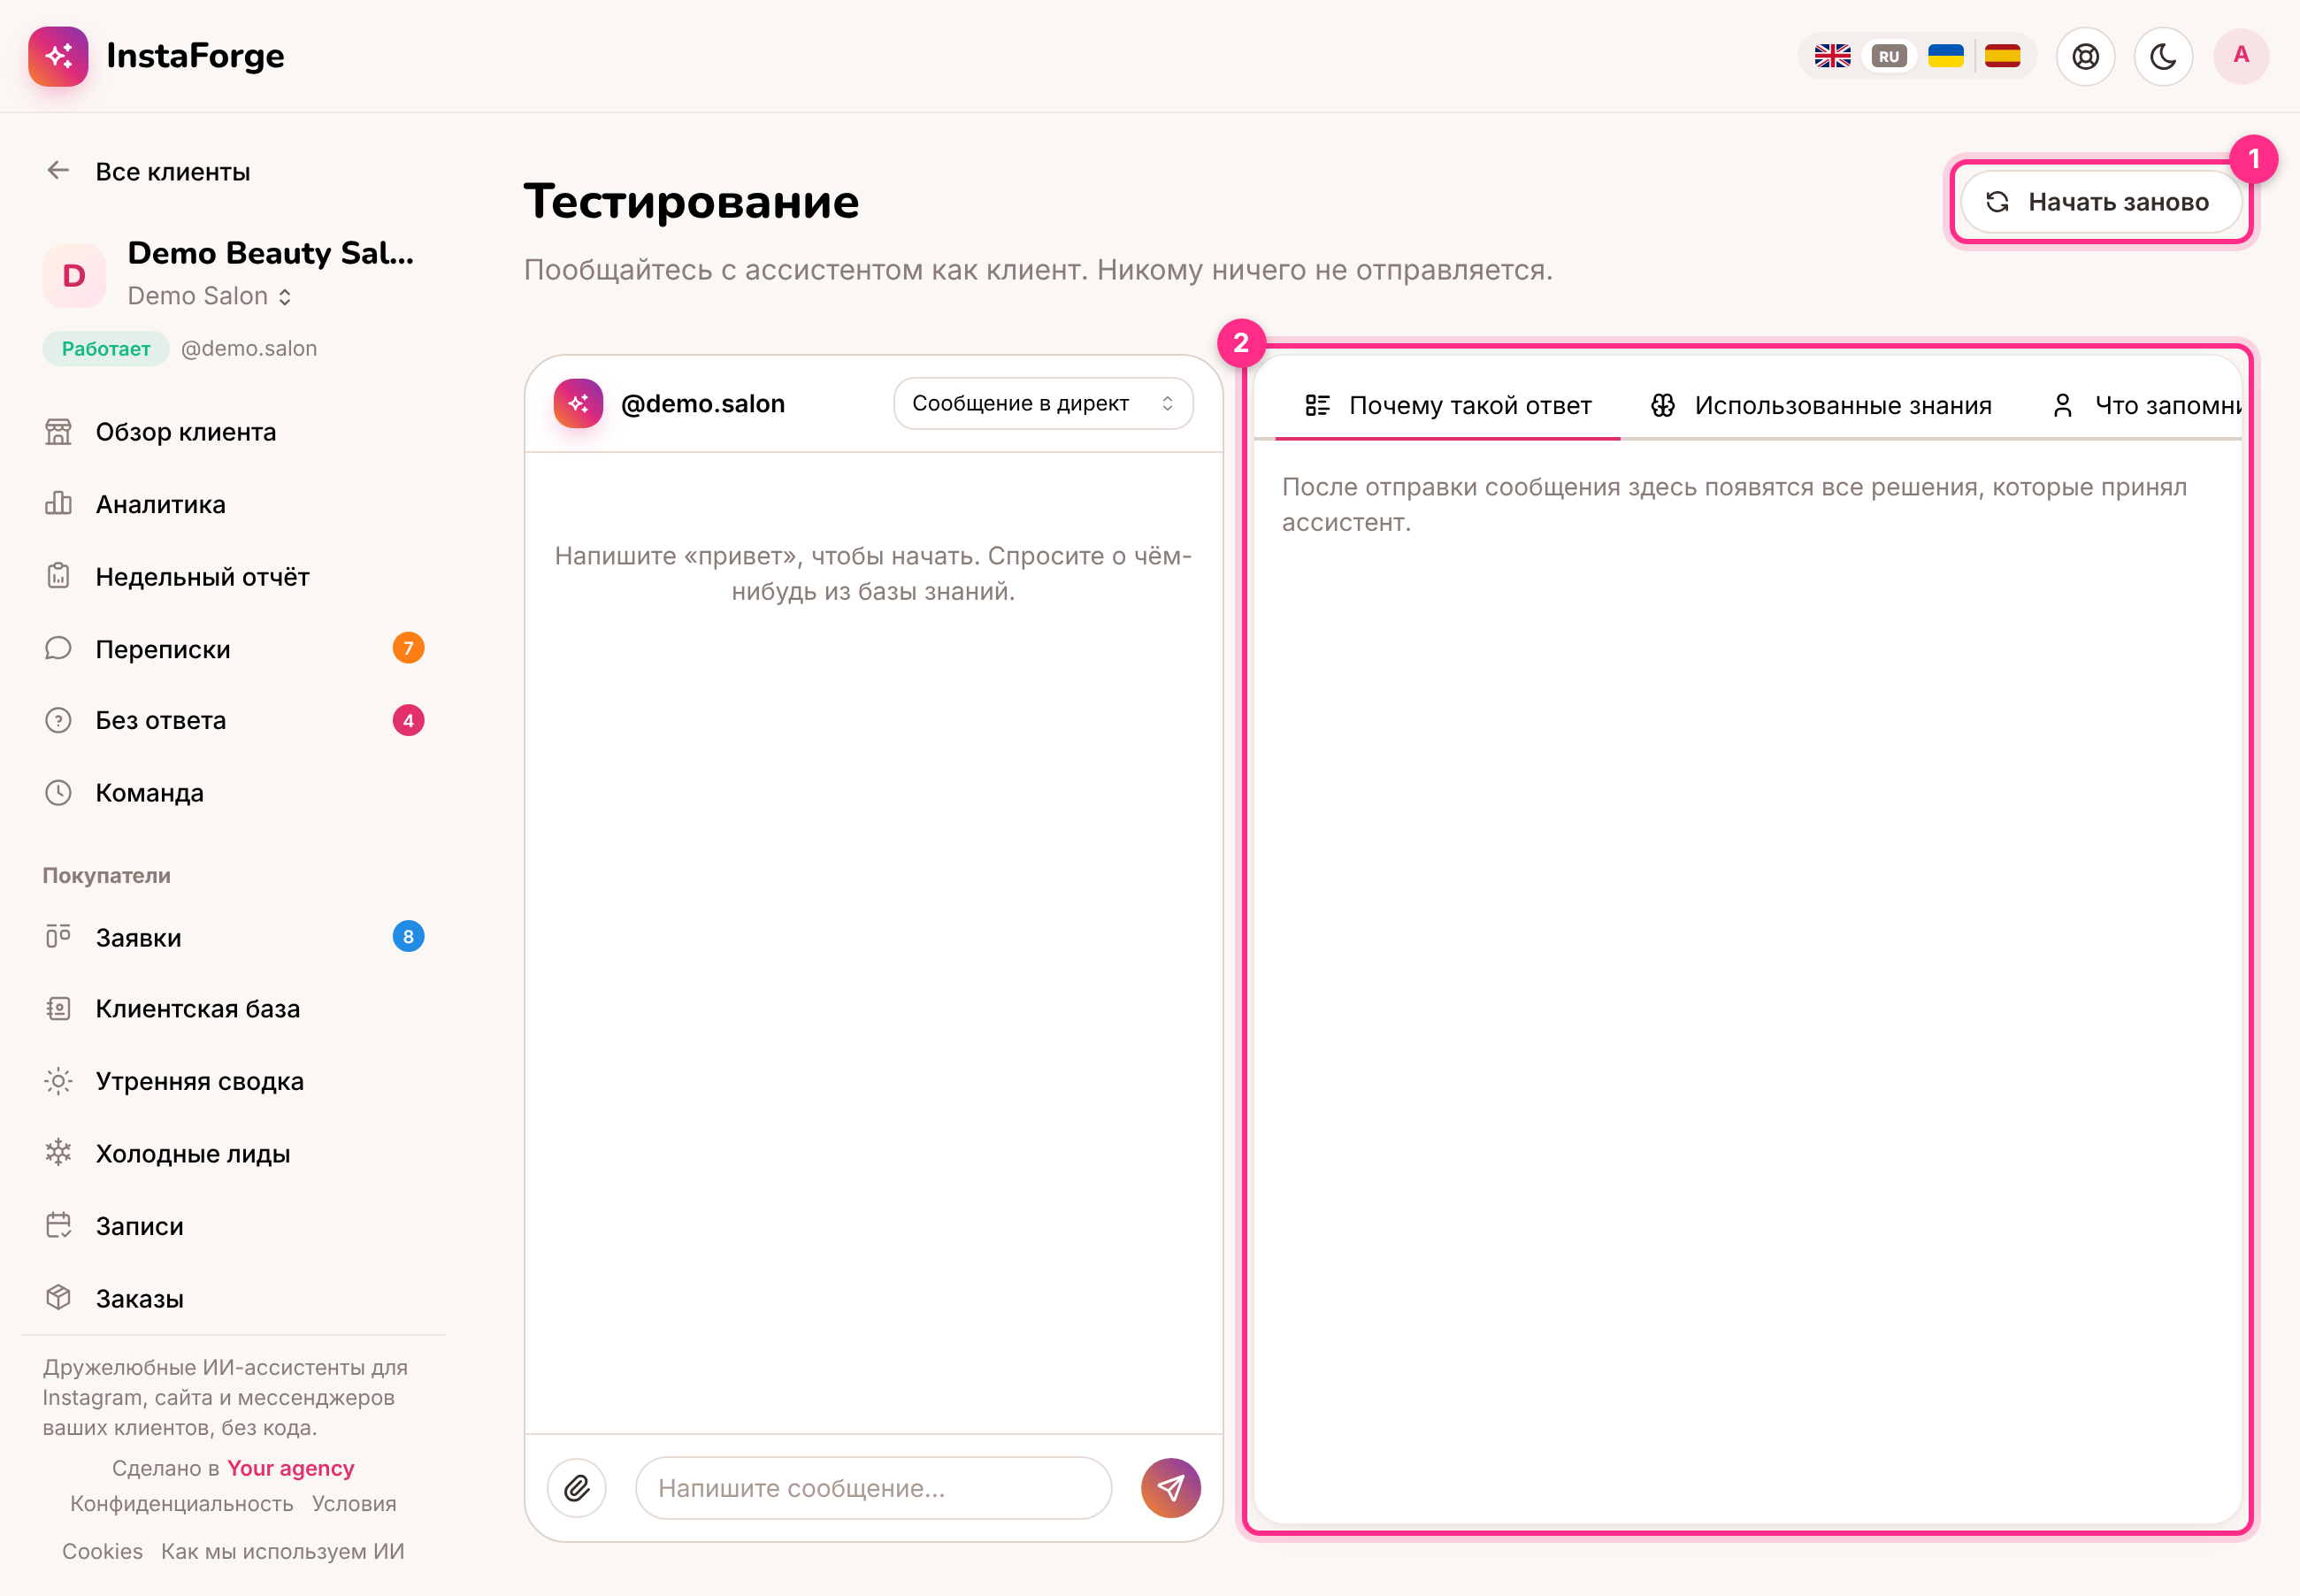The width and height of the screenshot is (2300, 1596).
Task: Focus the Напишите сообщение input field
Action: (x=873, y=1488)
